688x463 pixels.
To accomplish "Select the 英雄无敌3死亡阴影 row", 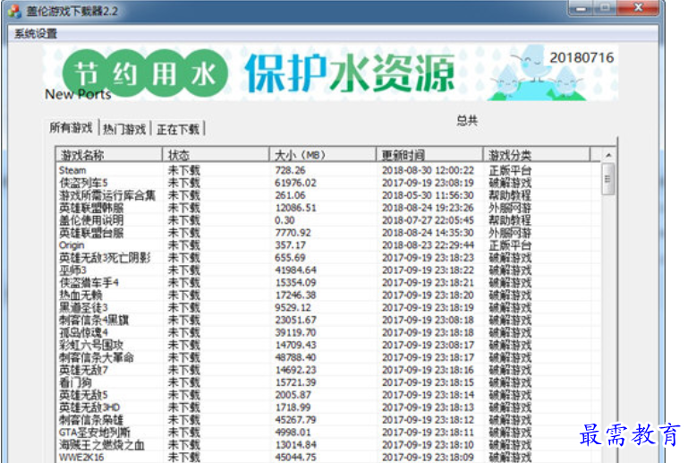I will [x=328, y=258].
